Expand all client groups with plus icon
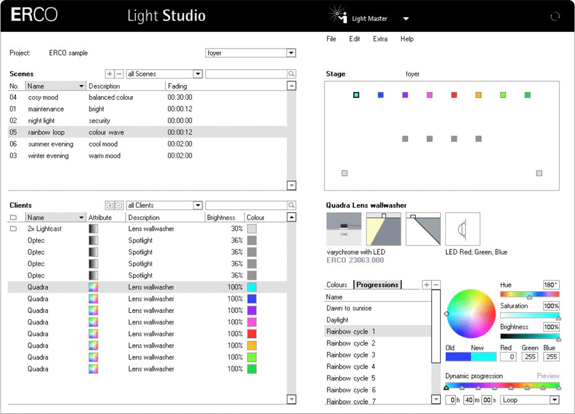 pos(109,205)
